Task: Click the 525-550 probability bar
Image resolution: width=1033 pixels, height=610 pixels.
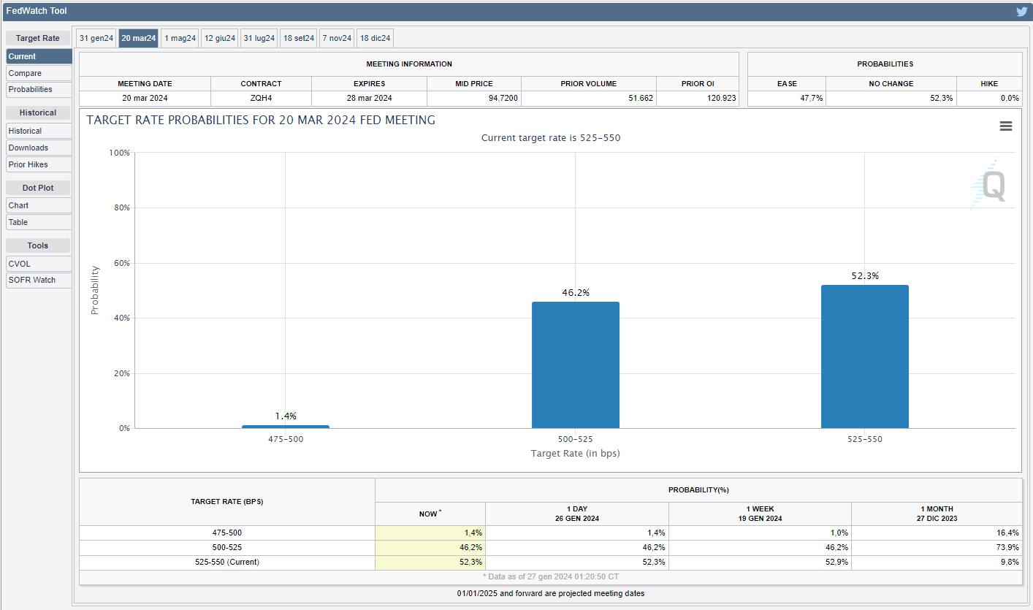Action: (x=864, y=357)
